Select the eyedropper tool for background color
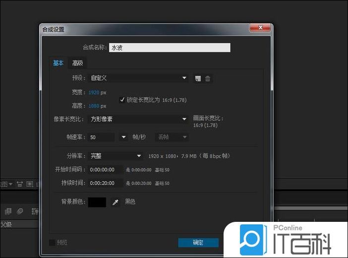 coord(116,202)
